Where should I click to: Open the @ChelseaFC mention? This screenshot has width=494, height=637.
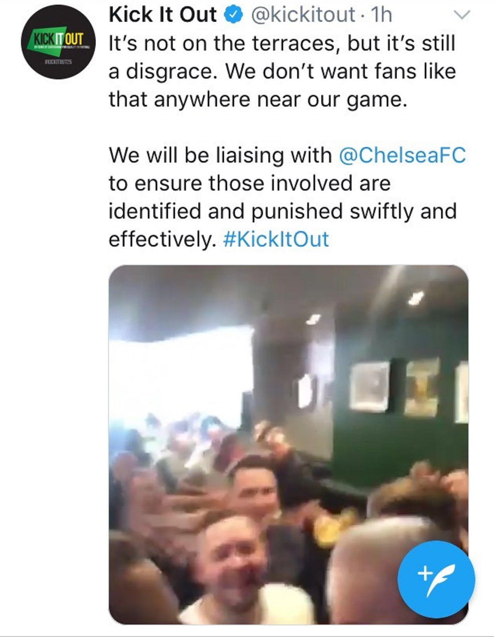[x=402, y=155]
